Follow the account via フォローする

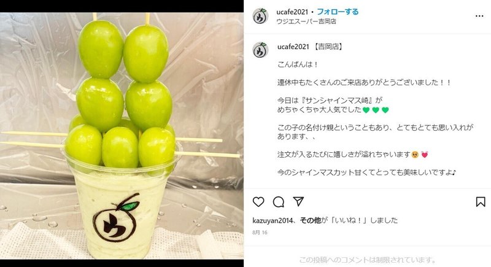click(338, 12)
